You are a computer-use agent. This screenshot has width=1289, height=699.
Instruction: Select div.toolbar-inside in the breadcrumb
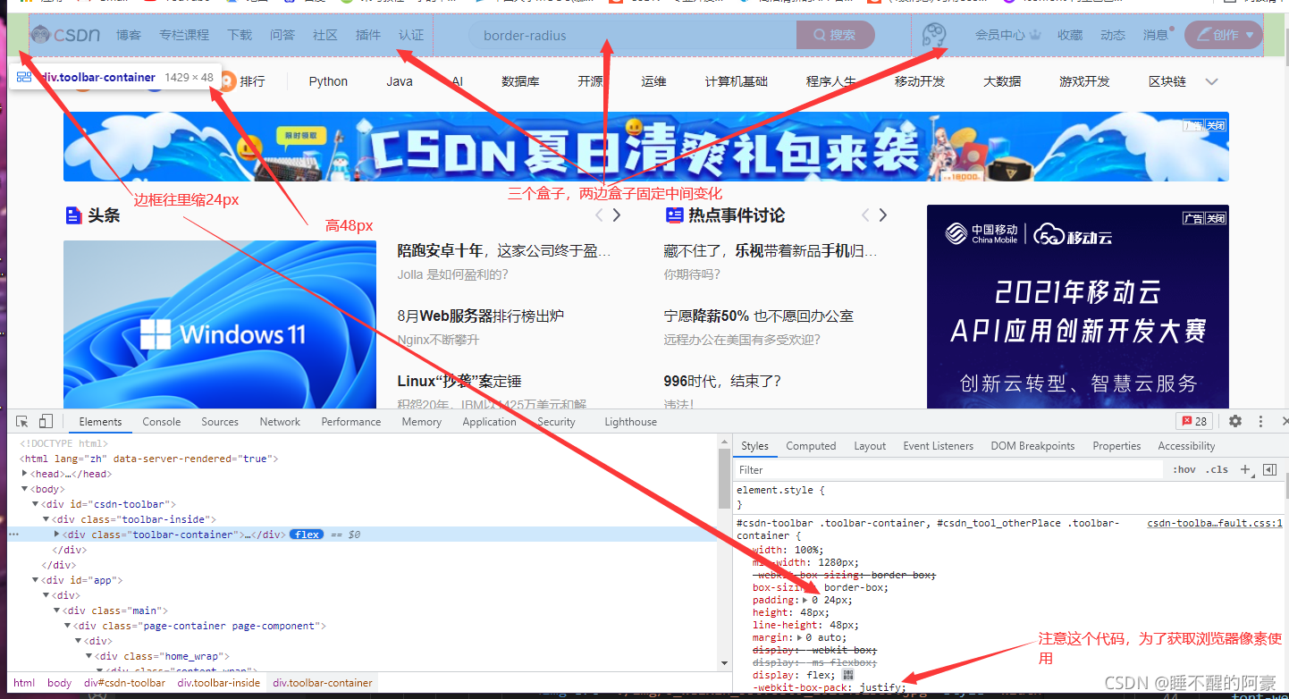[219, 683]
